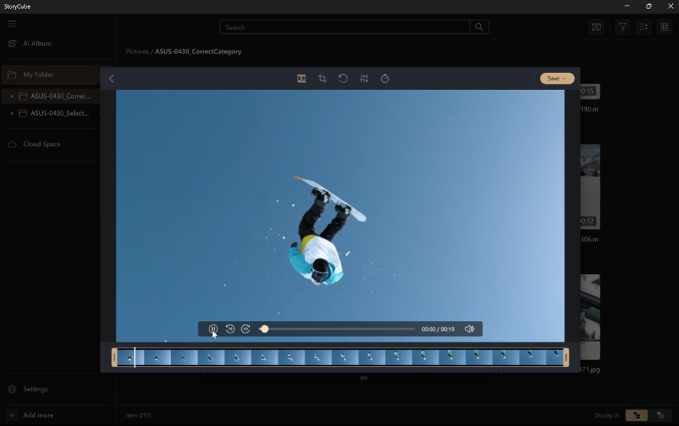Expand the ASUS-0430_Correc... folder tree
The height and width of the screenshot is (426, 679).
(x=12, y=96)
